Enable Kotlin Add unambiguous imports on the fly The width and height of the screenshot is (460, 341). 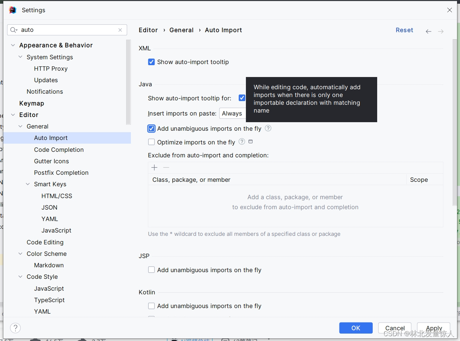tap(151, 306)
